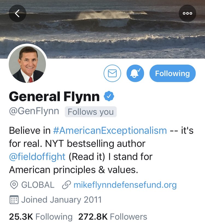Tap the calendar icon beside joined date
Screen dimensions: 205x223
(14, 200)
